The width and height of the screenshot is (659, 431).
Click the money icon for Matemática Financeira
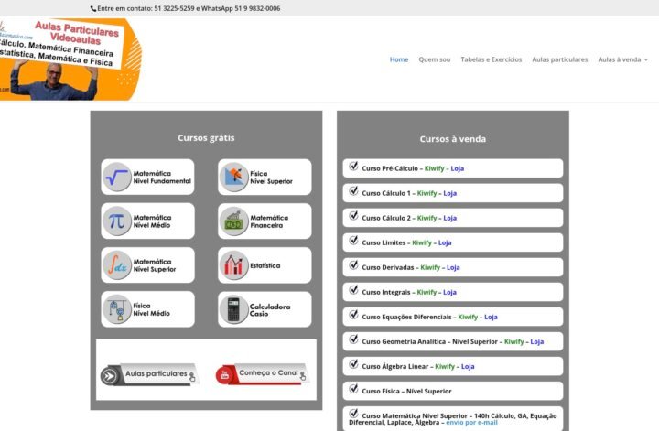[x=234, y=221]
